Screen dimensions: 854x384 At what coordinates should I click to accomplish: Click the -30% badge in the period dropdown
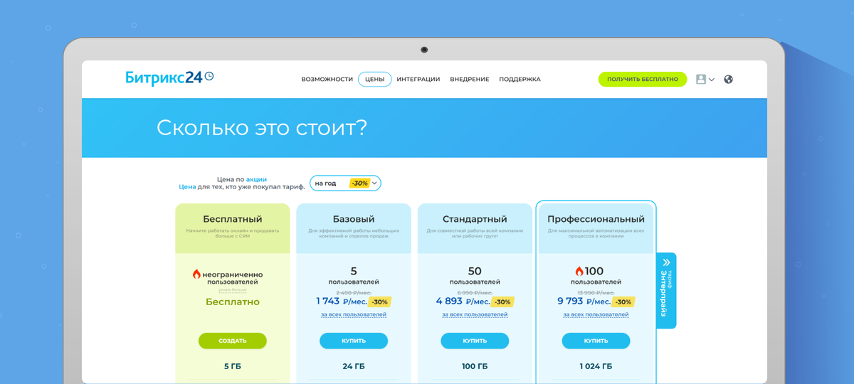(359, 183)
